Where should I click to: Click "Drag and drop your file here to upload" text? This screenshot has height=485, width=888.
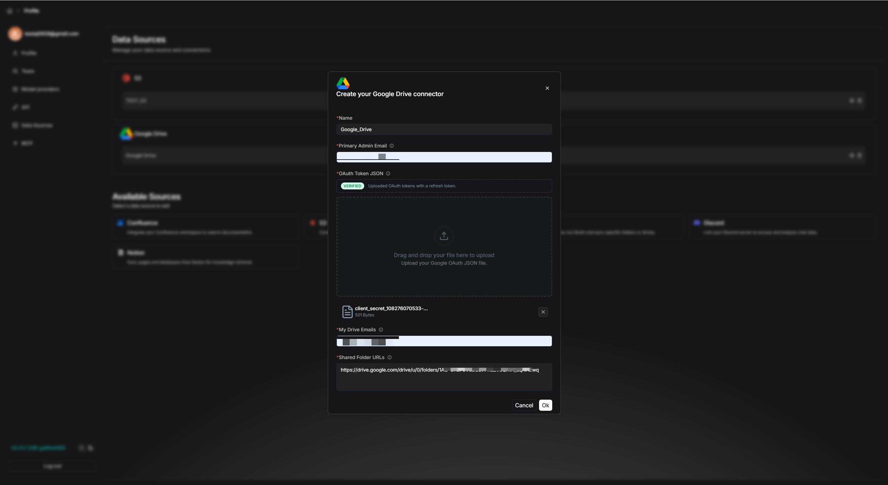click(444, 255)
